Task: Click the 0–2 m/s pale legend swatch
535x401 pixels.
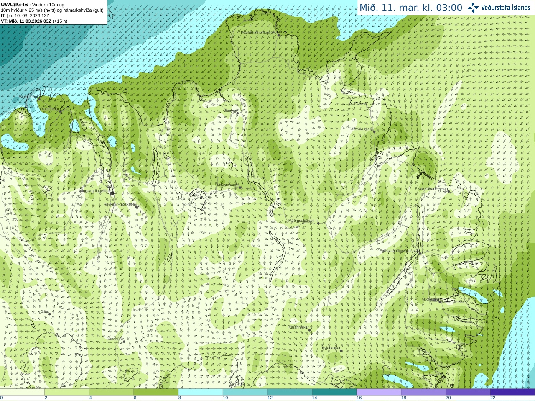Action: [22, 392]
